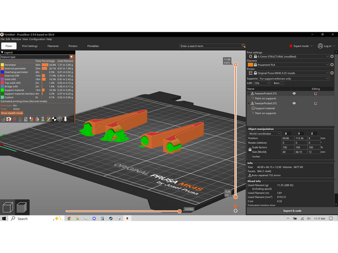Screen dimensions: 338x253
Task: Select Support material tree item
Action: pos(265,108)
